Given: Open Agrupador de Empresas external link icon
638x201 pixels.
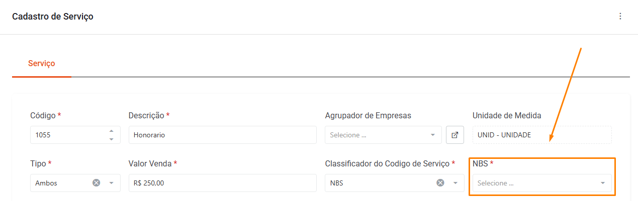Looking at the screenshot, I should (x=454, y=135).
